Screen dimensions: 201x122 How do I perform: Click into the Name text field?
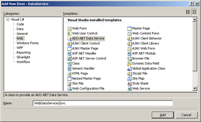coord(103,103)
